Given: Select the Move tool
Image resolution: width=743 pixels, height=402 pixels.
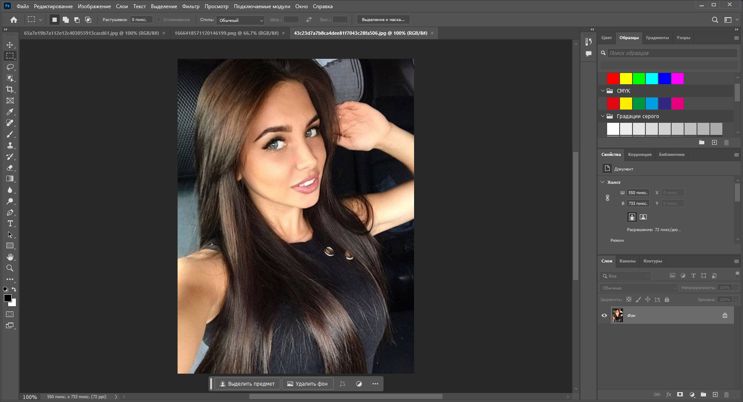Looking at the screenshot, I should [x=10, y=45].
